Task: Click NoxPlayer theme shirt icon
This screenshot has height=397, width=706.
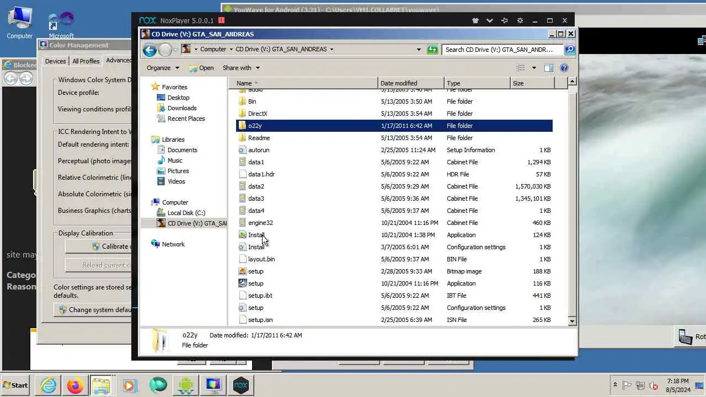Action: click(475, 20)
